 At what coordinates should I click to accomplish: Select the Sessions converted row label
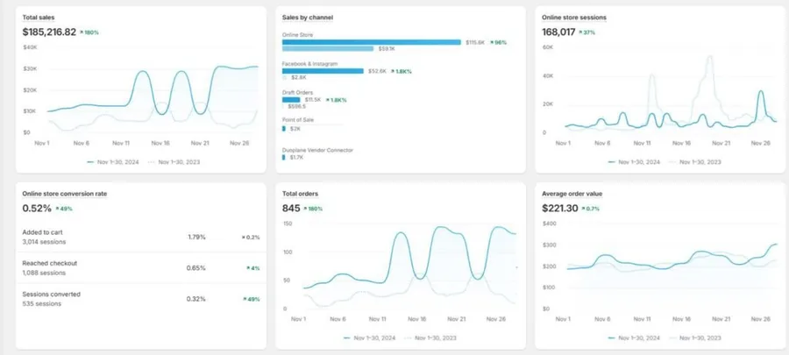click(x=52, y=295)
